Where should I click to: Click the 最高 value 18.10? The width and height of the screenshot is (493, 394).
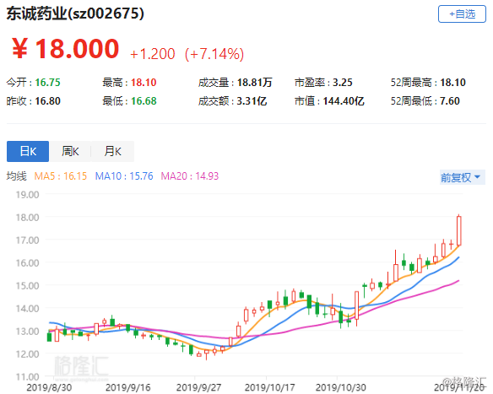144,83
